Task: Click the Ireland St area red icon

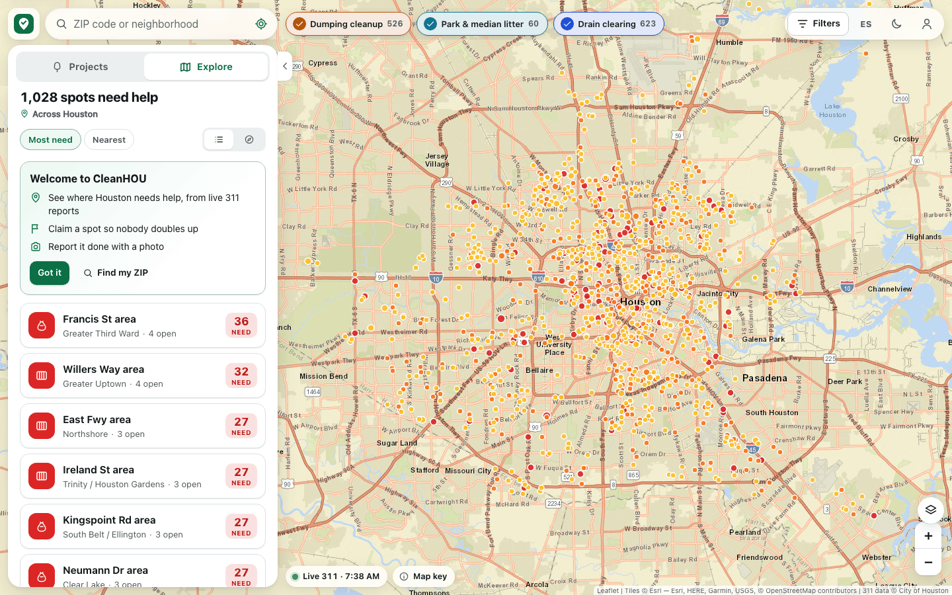Action: (42, 476)
